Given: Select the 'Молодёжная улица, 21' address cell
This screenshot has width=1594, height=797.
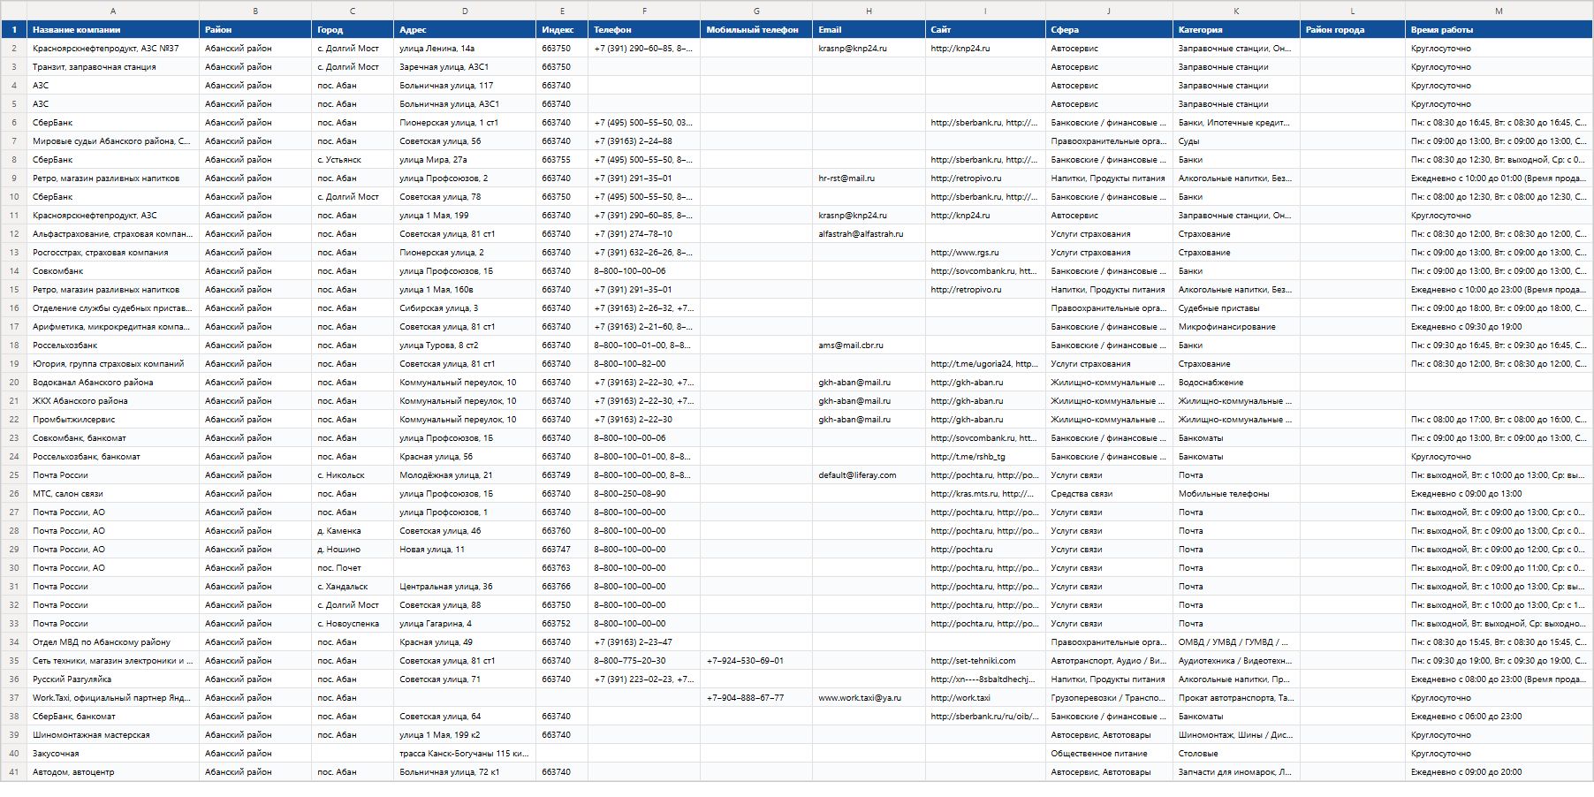Looking at the screenshot, I should pyautogui.click(x=465, y=475).
